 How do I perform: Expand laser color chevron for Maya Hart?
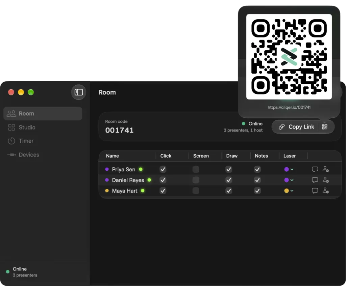coord(292,191)
